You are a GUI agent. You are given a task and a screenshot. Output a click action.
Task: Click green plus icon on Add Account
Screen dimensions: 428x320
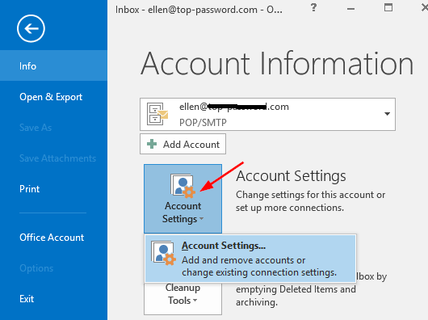pos(152,144)
